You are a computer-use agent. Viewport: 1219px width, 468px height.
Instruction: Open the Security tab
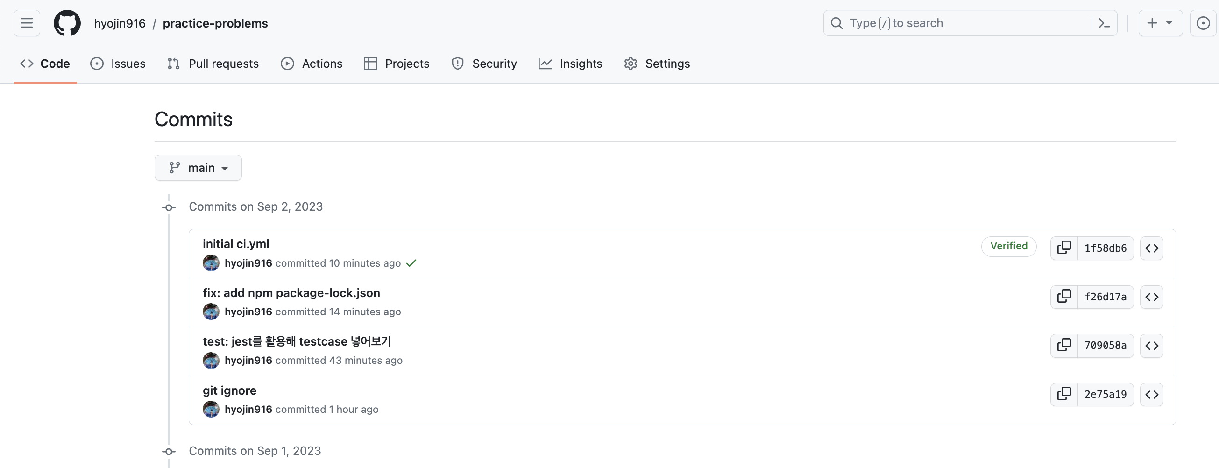click(x=484, y=64)
